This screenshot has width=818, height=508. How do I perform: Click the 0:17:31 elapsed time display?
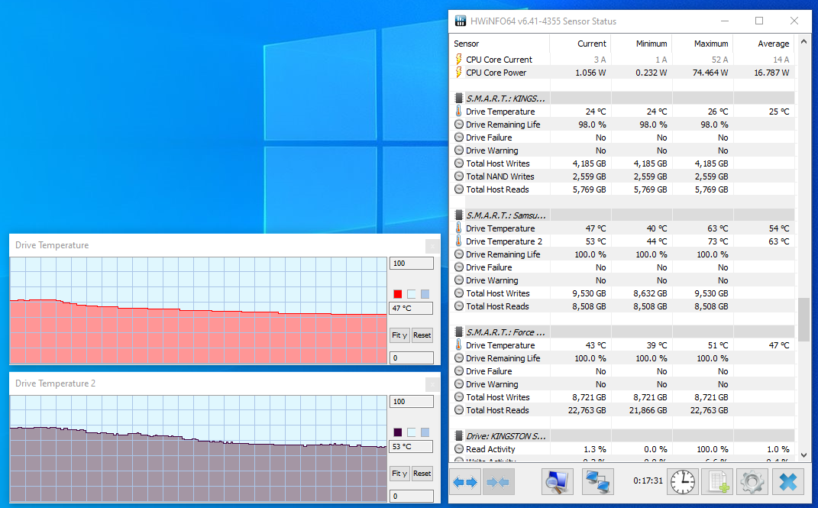pyautogui.click(x=648, y=480)
